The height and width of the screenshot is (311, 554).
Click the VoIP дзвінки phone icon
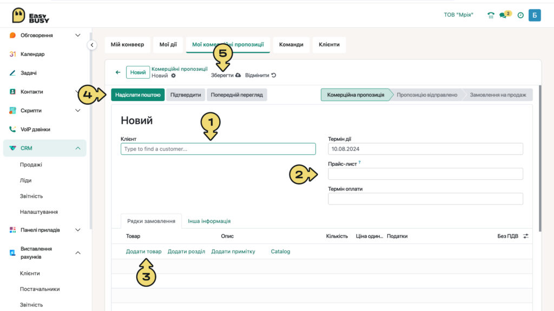[x=12, y=129]
